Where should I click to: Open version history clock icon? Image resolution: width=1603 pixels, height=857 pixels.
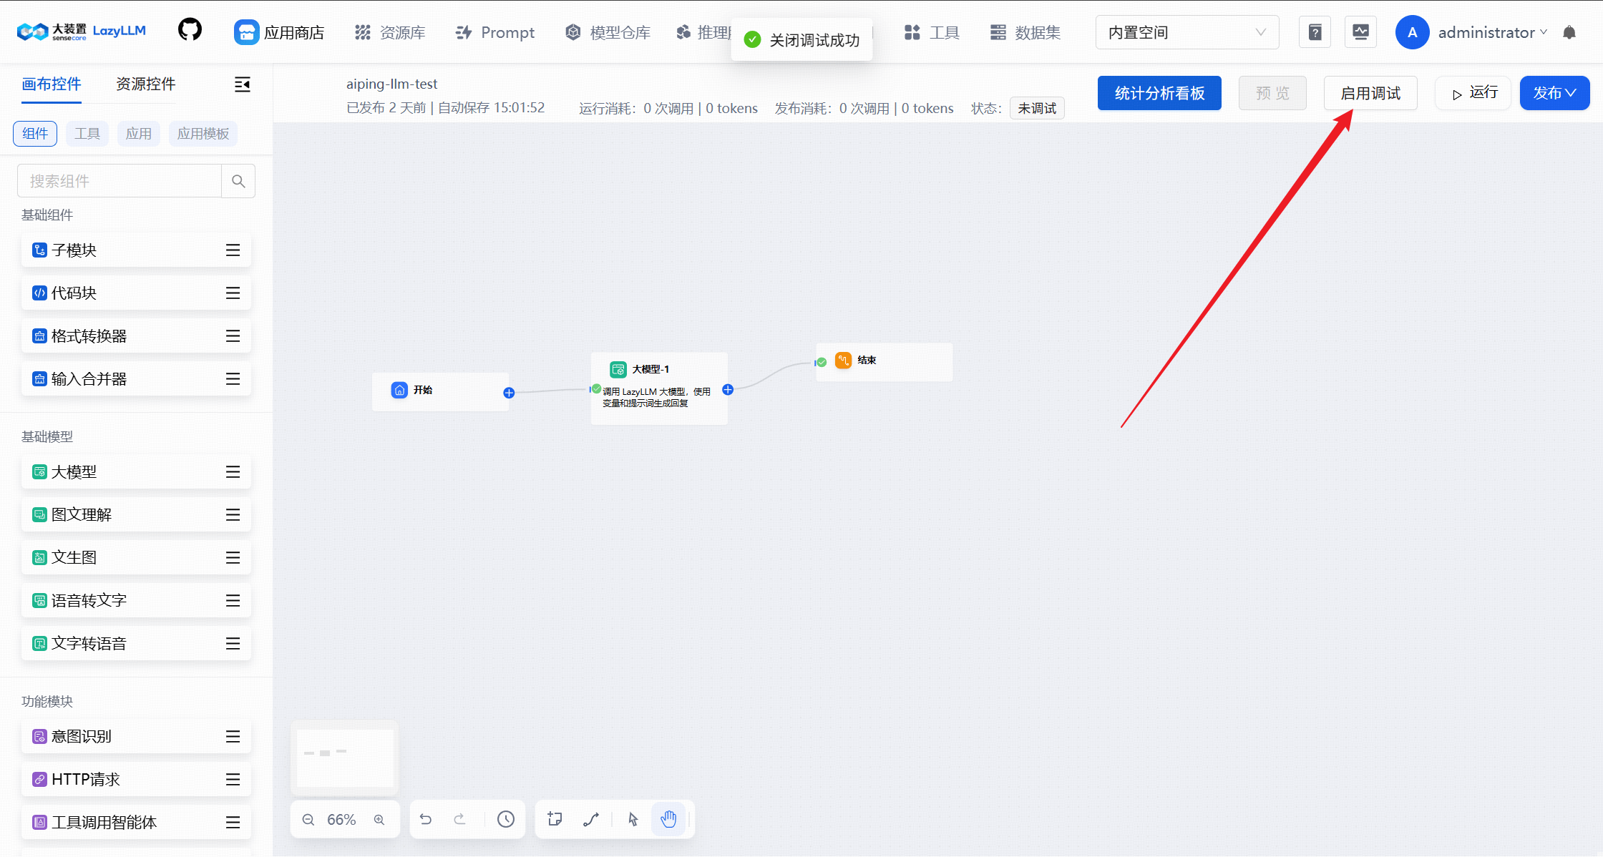point(506,819)
